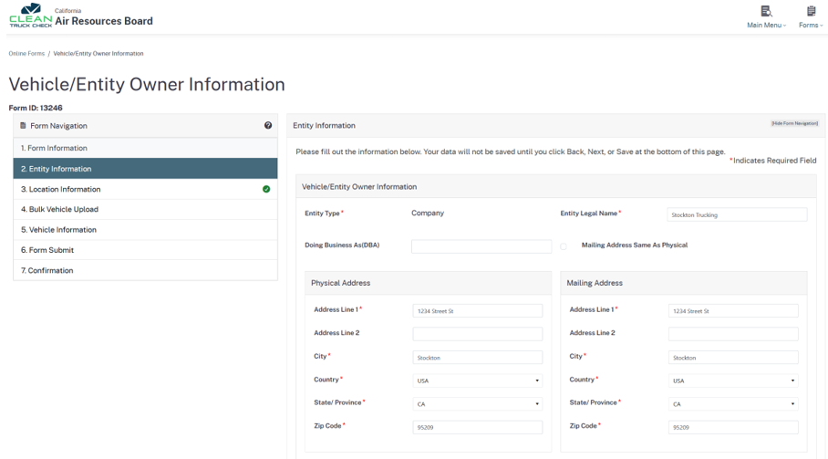The image size is (828, 459).
Task: Open the Physical Address Country dropdown
Action: 477,381
